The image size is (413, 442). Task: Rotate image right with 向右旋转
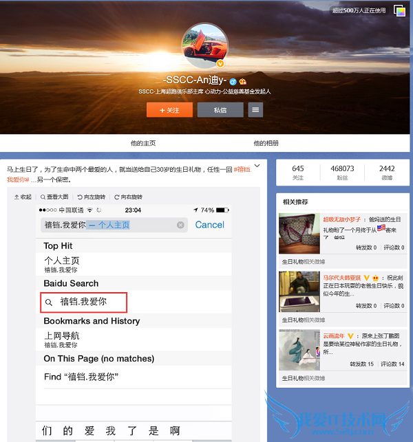point(128,197)
